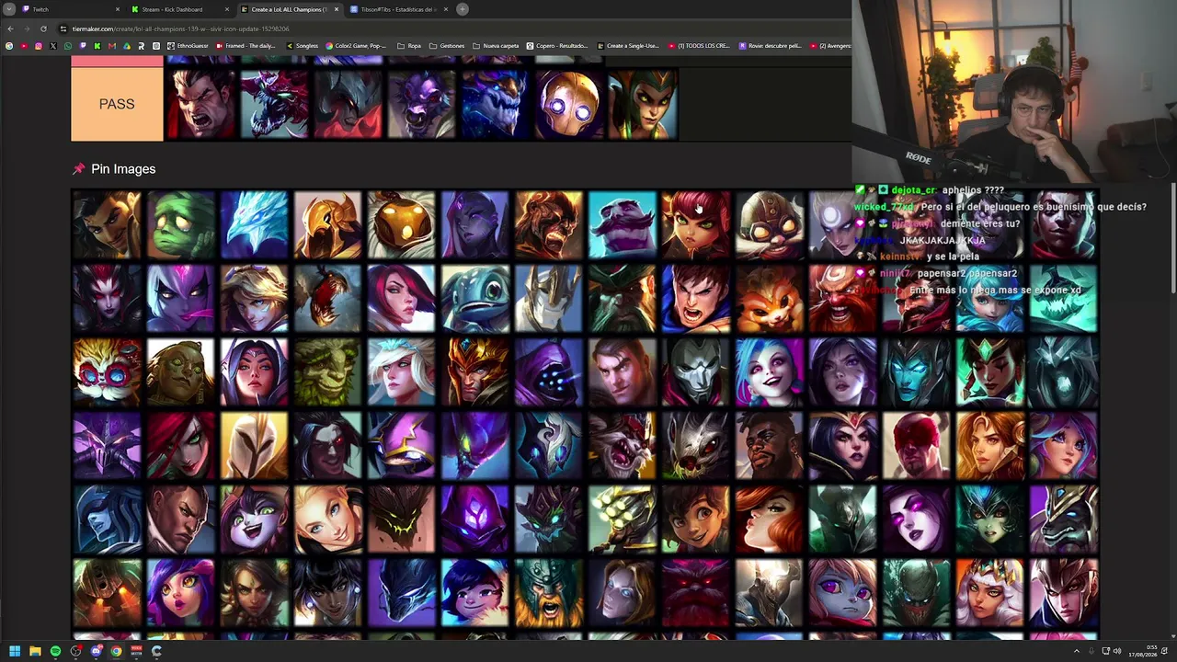The height and width of the screenshot is (662, 1177).
Task: Close the Twitch tab
Action: point(118,9)
